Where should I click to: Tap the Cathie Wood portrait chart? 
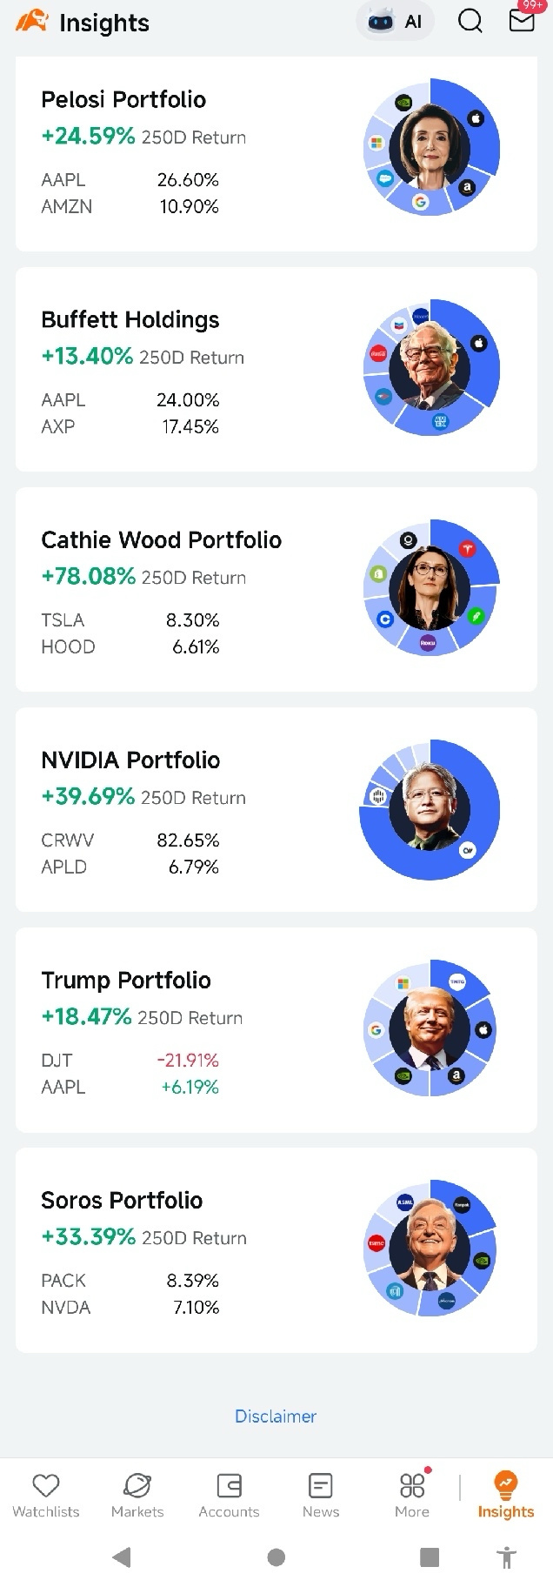pyautogui.click(x=430, y=588)
